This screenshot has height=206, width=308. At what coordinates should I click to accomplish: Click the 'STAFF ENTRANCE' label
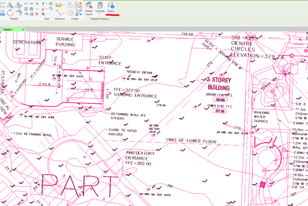pos(110,61)
